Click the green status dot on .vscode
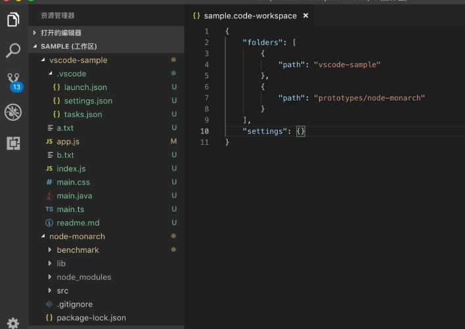The width and height of the screenshot is (465, 329). click(173, 73)
